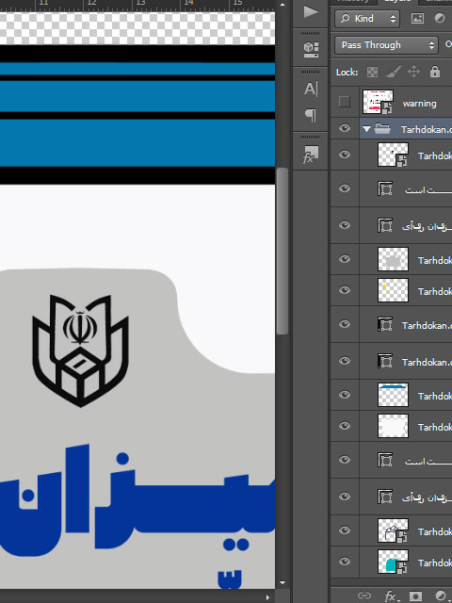Add a layer style via bottom fx
Screen dimensions: 452x603
(390, 596)
